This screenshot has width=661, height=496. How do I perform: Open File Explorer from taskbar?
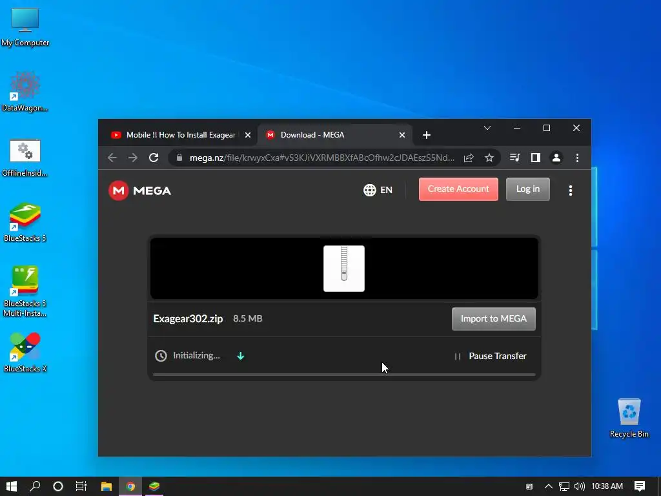click(x=107, y=486)
